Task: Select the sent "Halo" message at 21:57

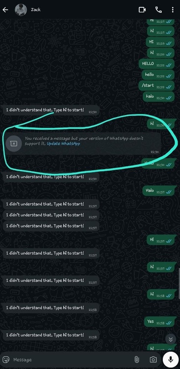Action: pyautogui.click(x=159, y=190)
